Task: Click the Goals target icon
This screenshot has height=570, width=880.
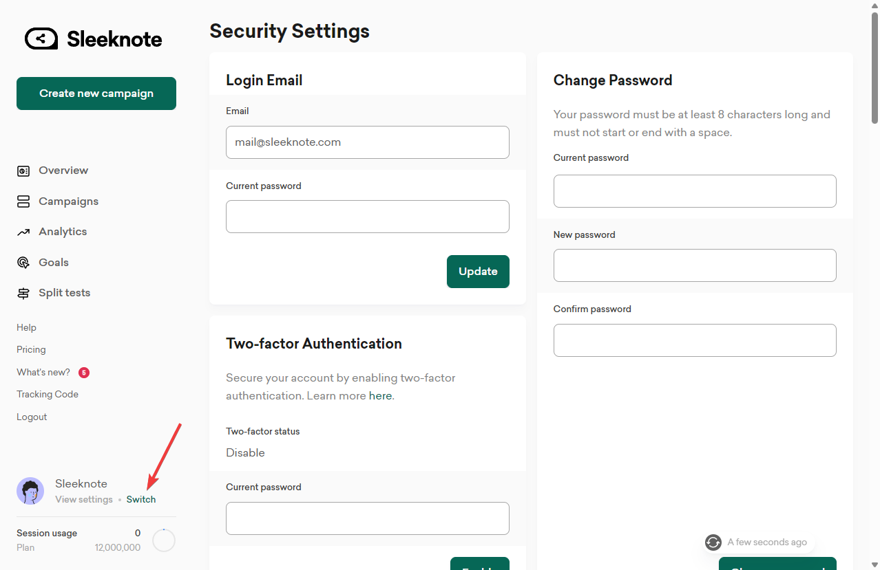Action: point(23,263)
